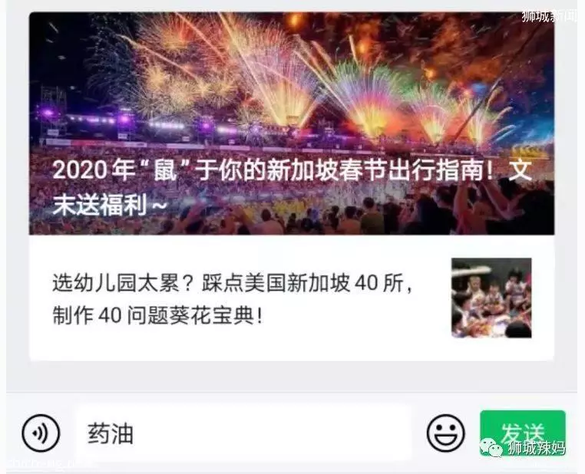Tap the voice input icon

click(x=41, y=433)
